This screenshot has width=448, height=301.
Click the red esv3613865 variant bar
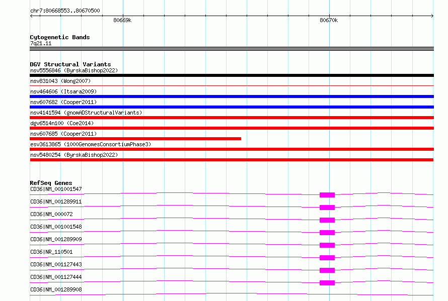coord(232,149)
